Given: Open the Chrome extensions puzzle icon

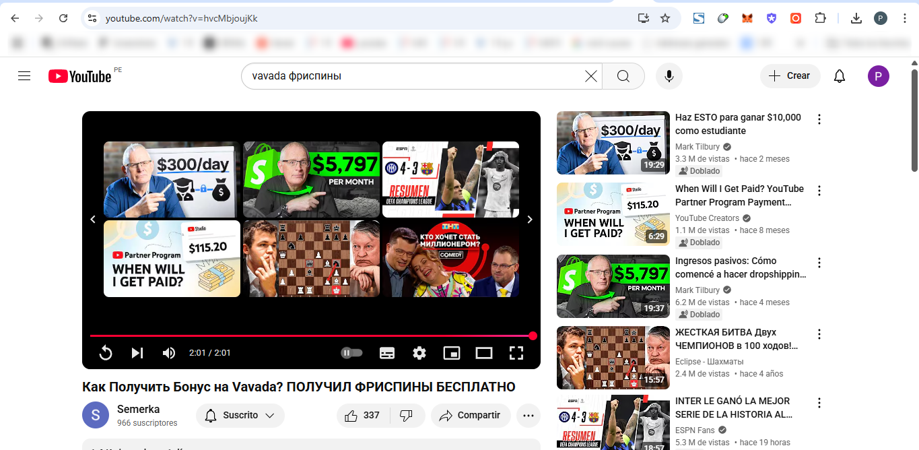Looking at the screenshot, I should [820, 18].
